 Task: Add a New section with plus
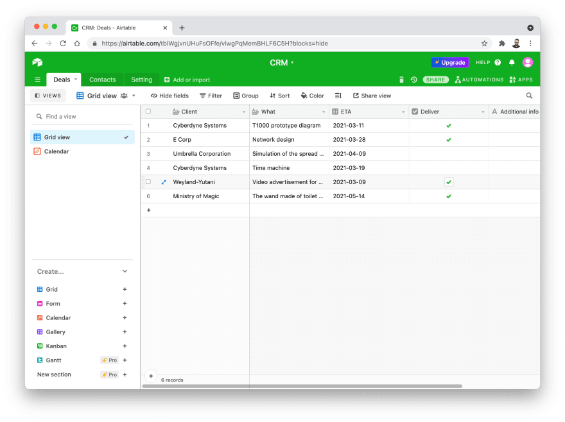coord(125,375)
